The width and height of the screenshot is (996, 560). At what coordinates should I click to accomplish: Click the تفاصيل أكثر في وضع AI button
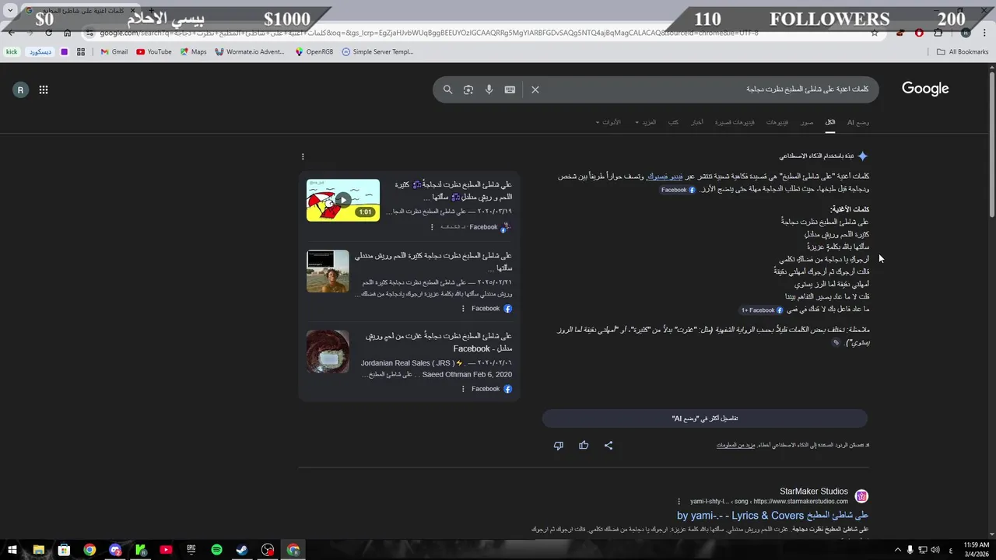tap(705, 418)
